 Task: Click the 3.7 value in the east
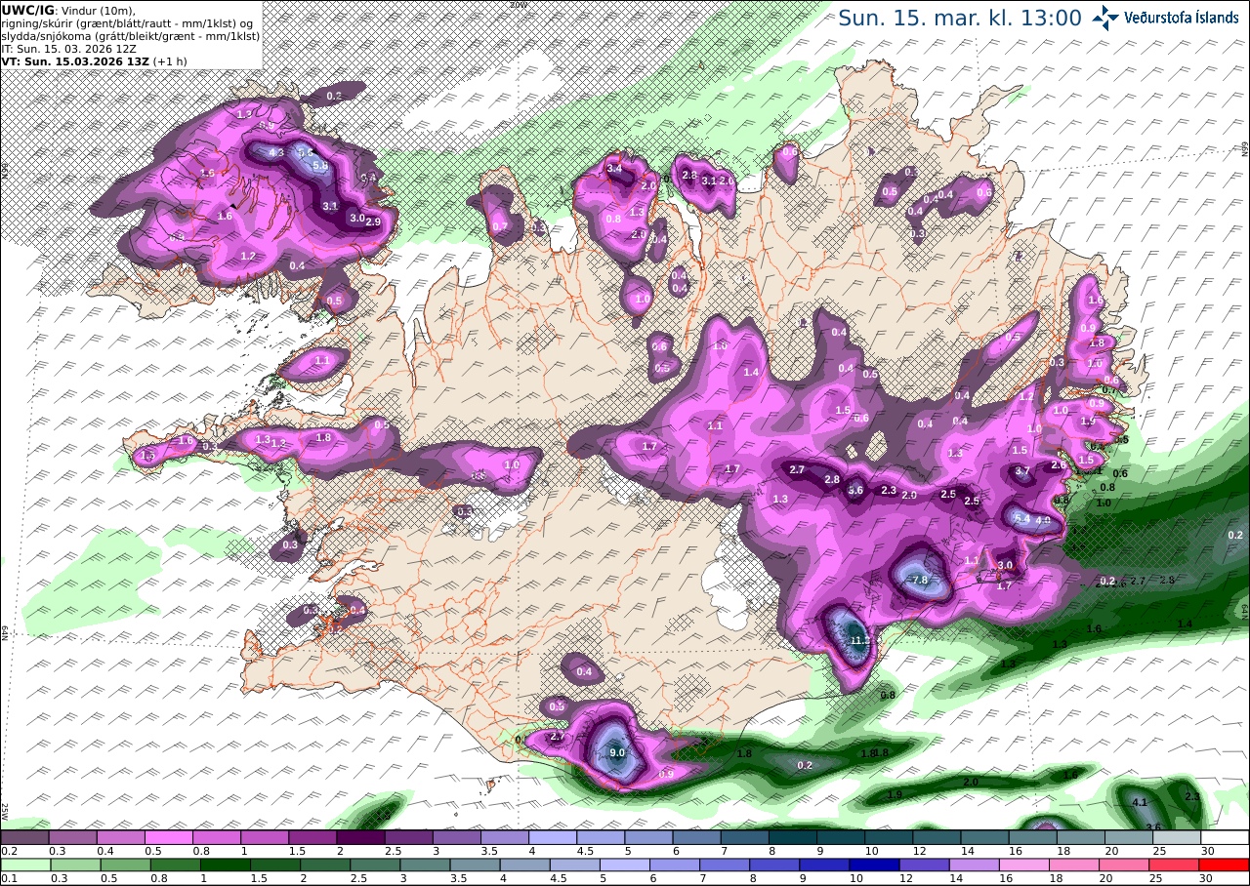(x=1022, y=471)
